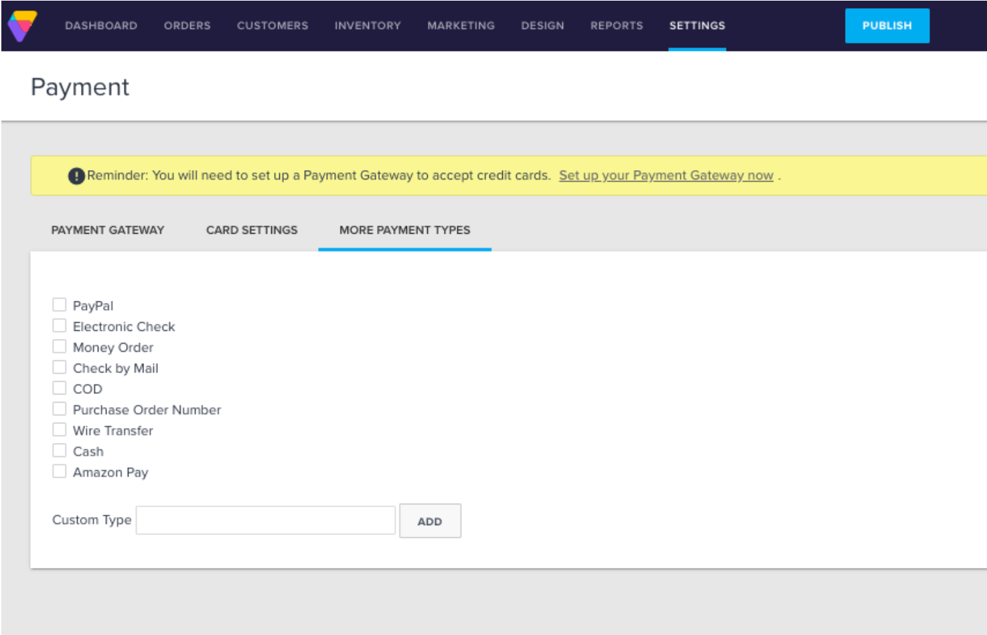Navigate to the Reports menu
Image resolution: width=987 pixels, height=635 pixels.
tap(616, 25)
